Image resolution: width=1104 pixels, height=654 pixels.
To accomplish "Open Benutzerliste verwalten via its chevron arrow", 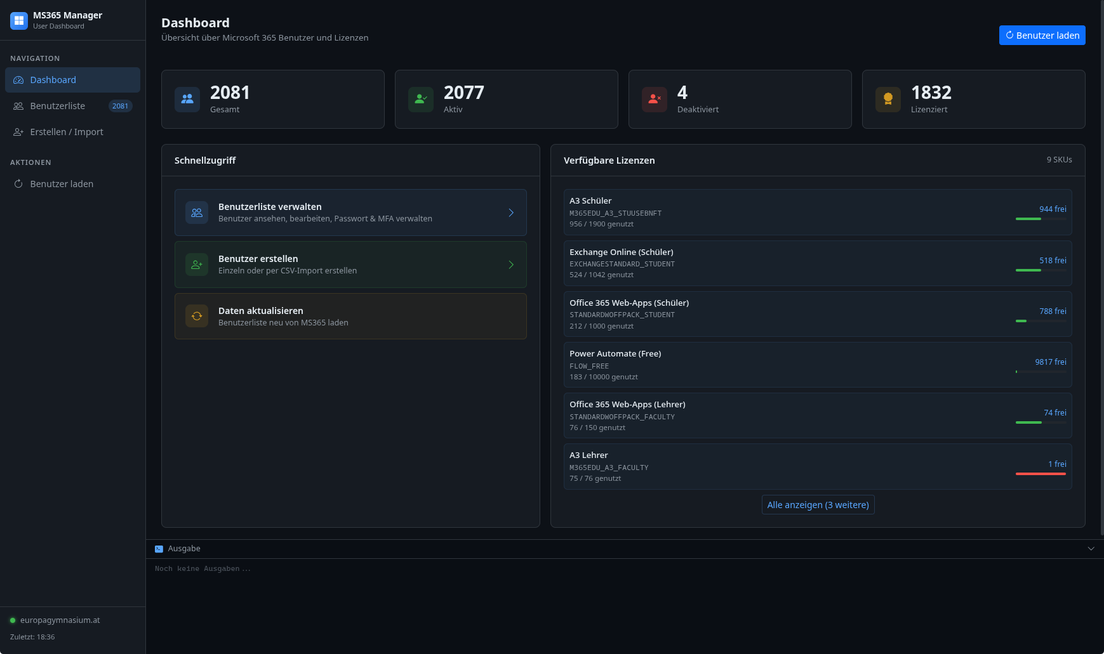I will tap(511, 213).
